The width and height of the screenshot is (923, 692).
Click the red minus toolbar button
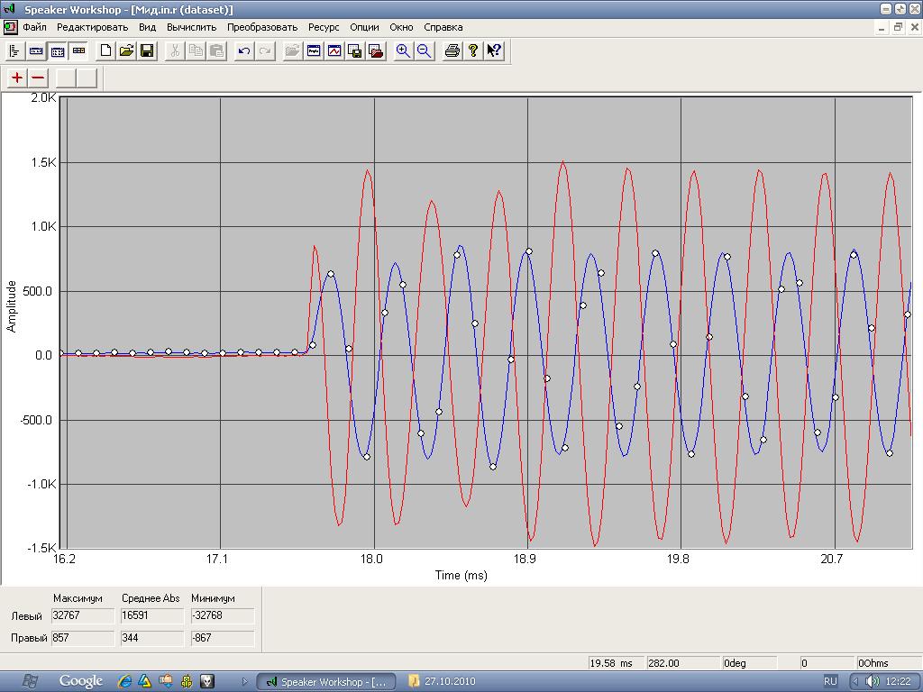pyautogui.click(x=38, y=77)
